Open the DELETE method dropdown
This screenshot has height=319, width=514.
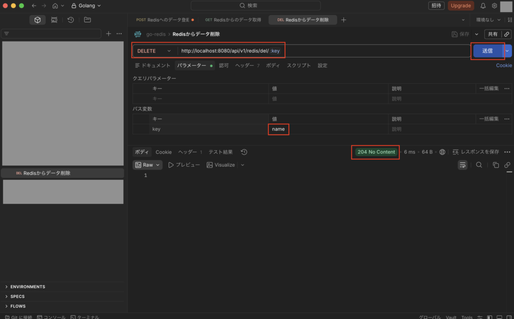point(155,51)
